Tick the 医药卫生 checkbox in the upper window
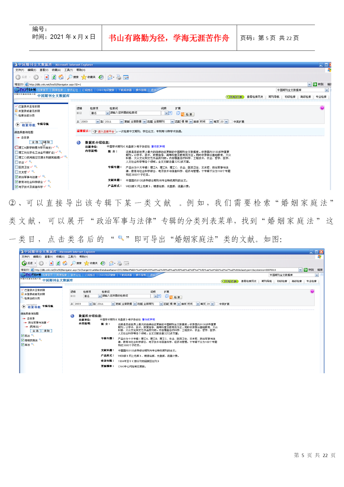This screenshot has width=344, height=487. coord(17,167)
